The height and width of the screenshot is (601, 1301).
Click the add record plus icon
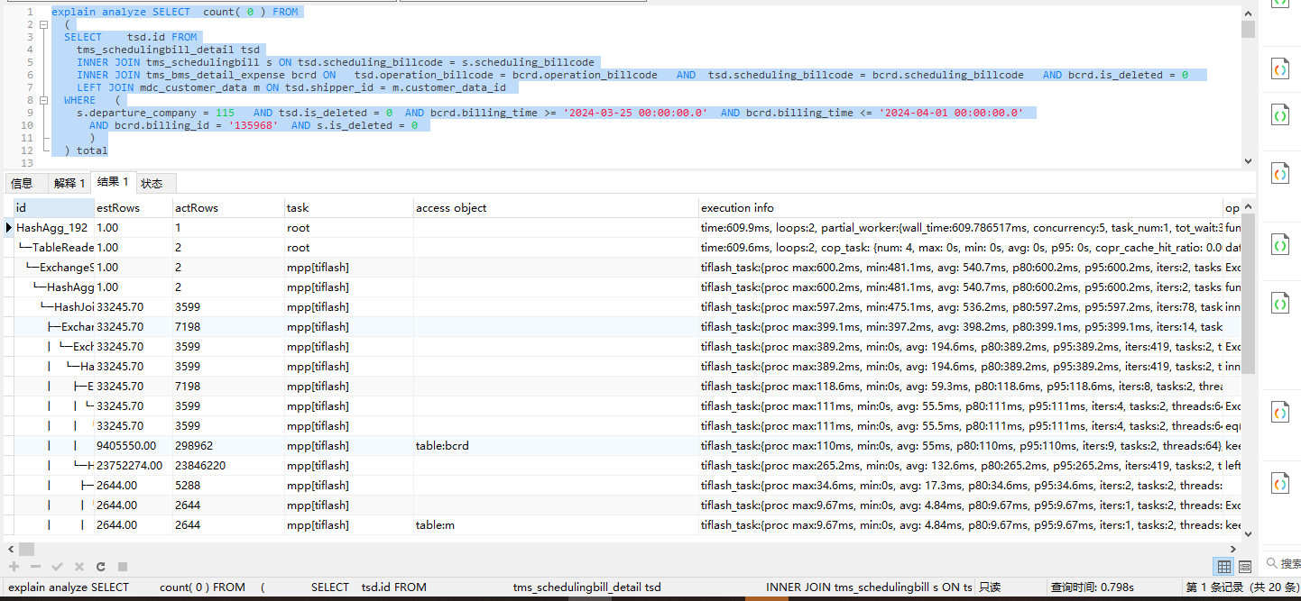point(14,567)
